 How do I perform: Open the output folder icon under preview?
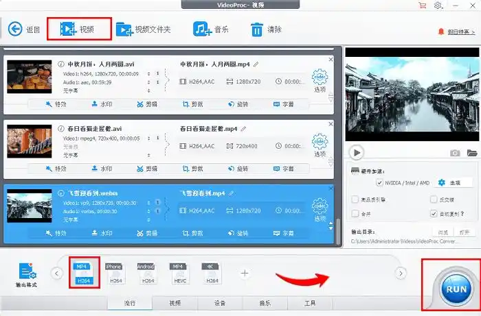click(x=472, y=153)
